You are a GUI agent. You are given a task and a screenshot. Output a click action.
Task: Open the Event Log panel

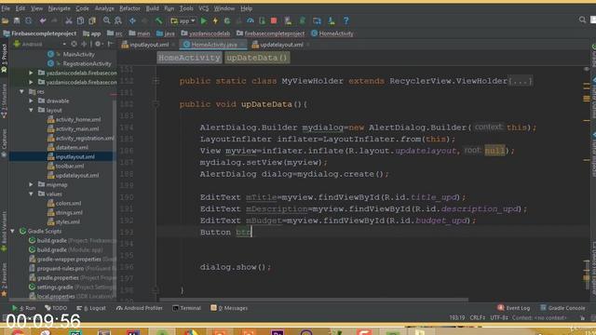[x=513, y=308]
